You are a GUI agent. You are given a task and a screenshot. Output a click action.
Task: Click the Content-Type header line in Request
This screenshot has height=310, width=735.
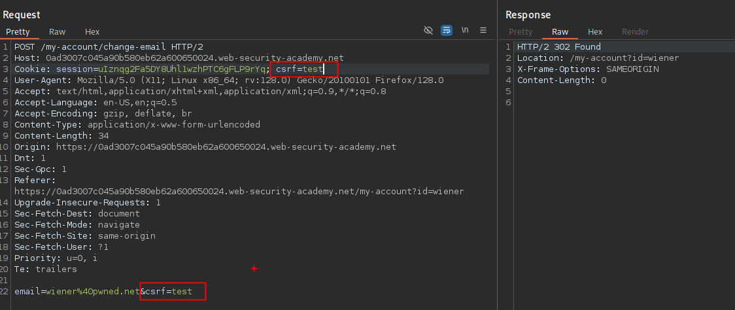pyautogui.click(x=137, y=124)
